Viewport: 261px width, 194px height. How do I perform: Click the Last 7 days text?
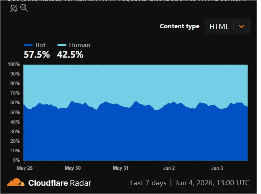pyautogui.click(x=148, y=183)
